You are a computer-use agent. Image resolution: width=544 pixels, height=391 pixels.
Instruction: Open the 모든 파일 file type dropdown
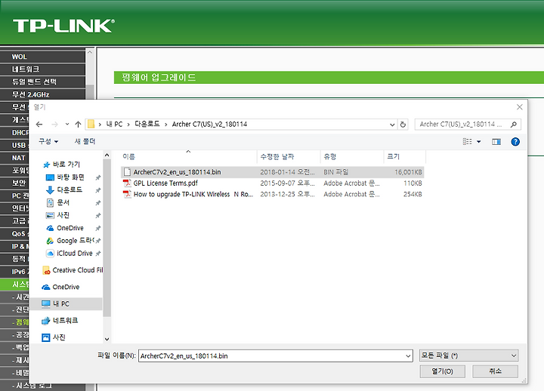point(468,356)
